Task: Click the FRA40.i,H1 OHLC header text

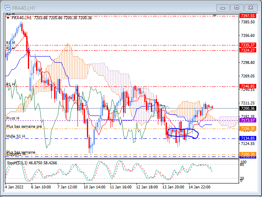Action: (x=52, y=18)
